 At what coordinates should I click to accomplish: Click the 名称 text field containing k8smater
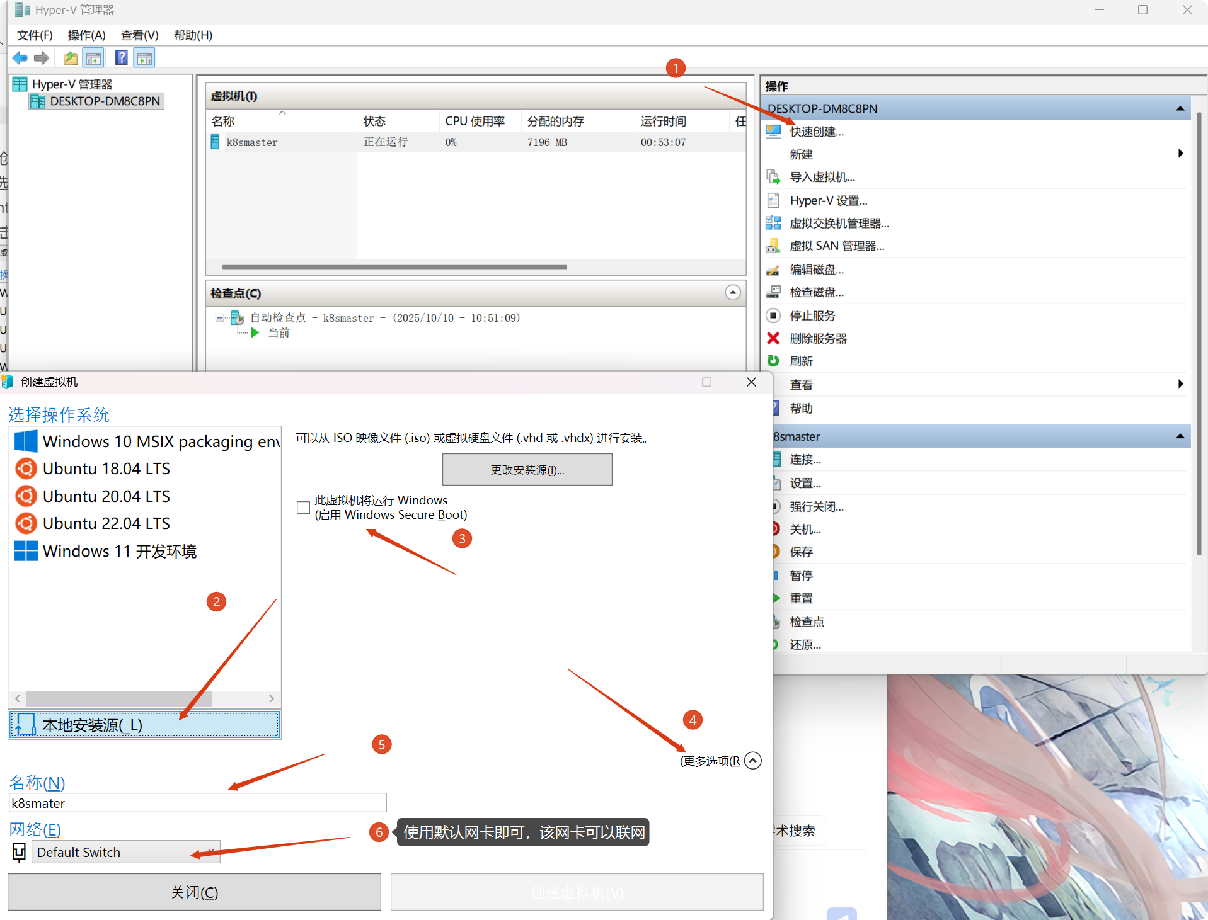point(197,803)
